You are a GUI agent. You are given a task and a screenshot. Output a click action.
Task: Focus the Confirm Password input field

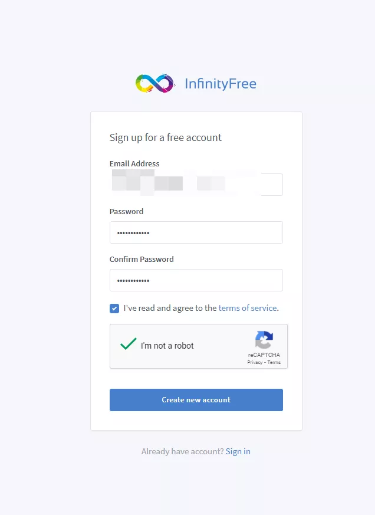tap(196, 280)
